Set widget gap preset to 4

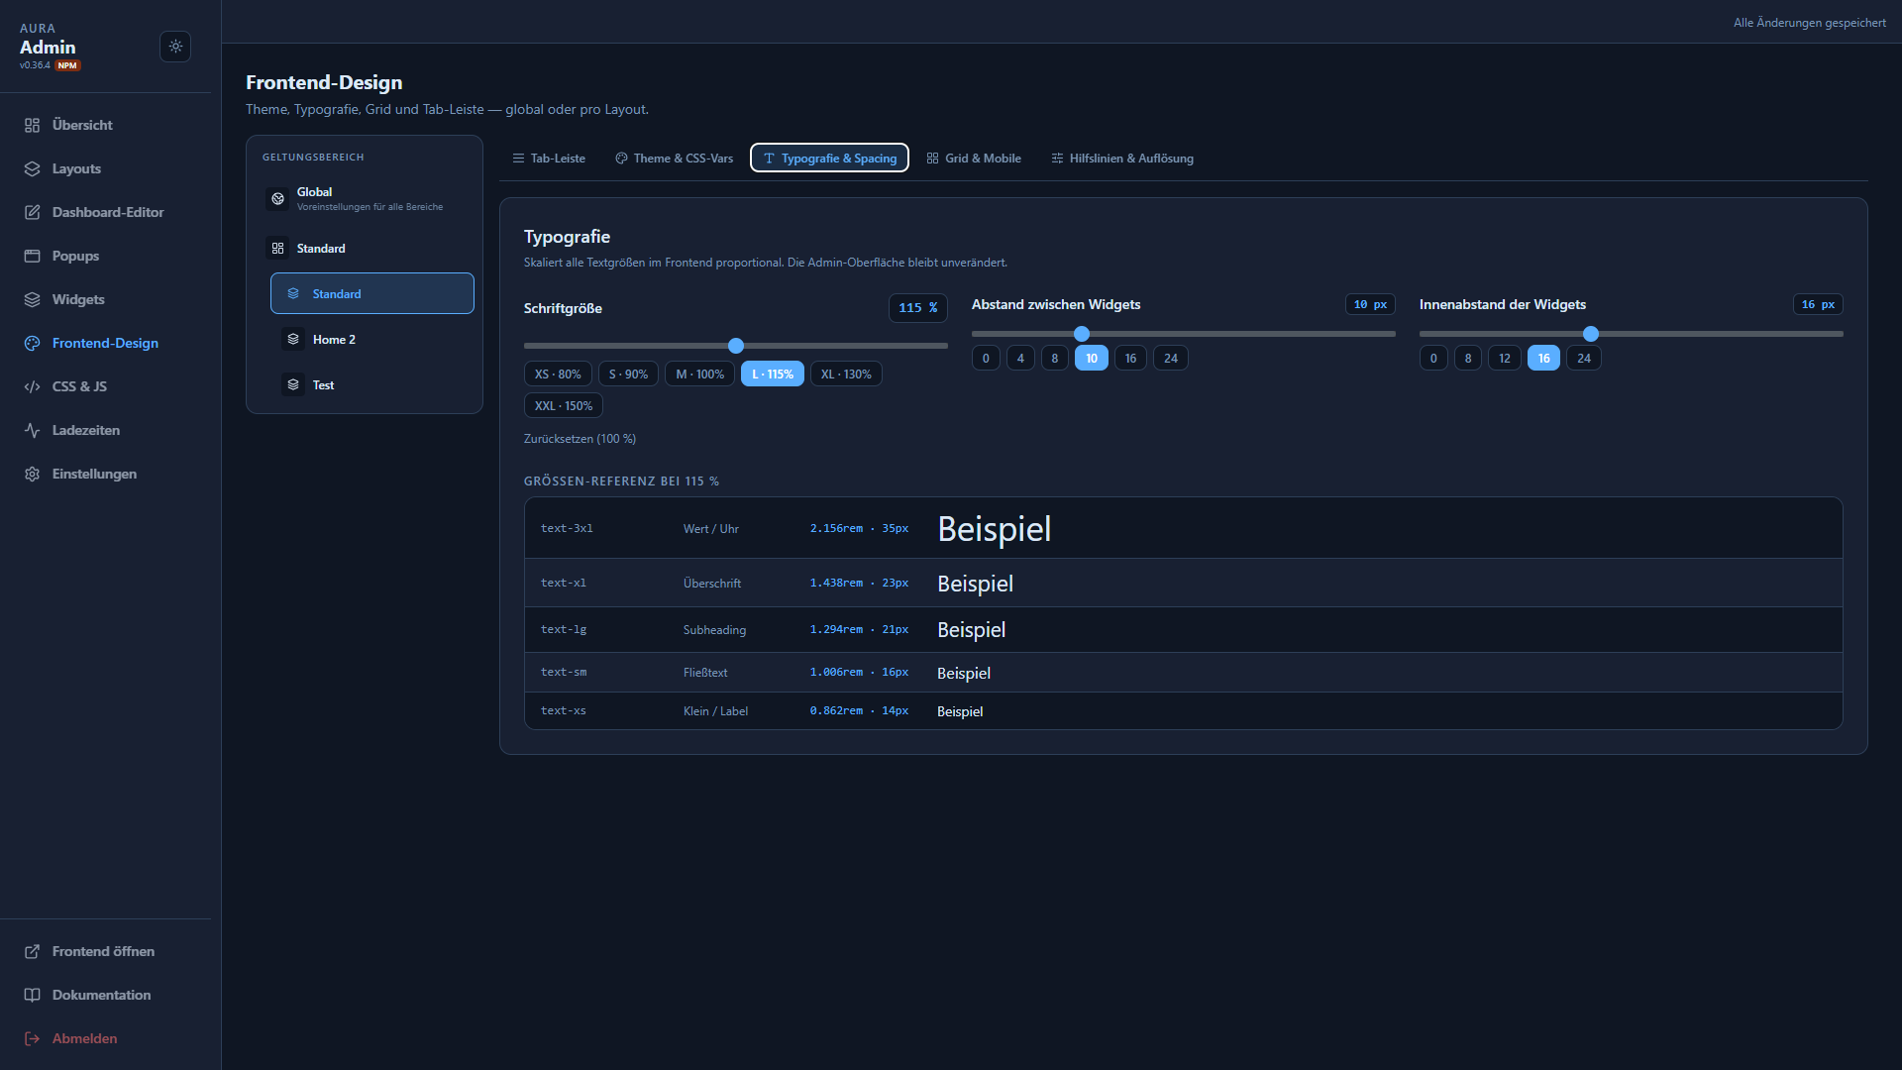[x=1020, y=358]
